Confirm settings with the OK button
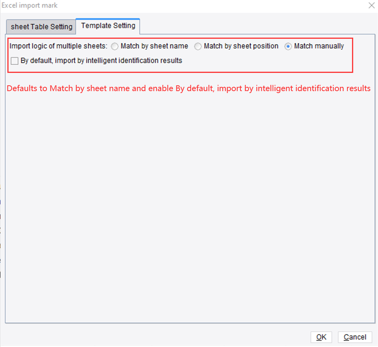The height and width of the screenshot is (347, 378). (321, 337)
